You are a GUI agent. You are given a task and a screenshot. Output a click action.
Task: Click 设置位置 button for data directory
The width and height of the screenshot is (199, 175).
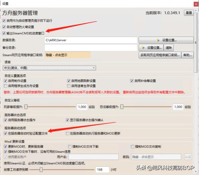[x=166, y=40]
